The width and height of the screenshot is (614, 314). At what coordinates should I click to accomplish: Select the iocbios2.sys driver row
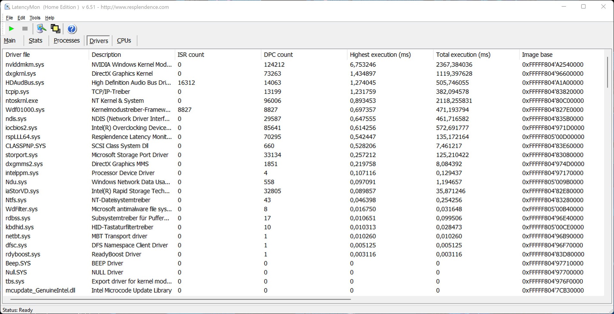[x=303, y=128]
